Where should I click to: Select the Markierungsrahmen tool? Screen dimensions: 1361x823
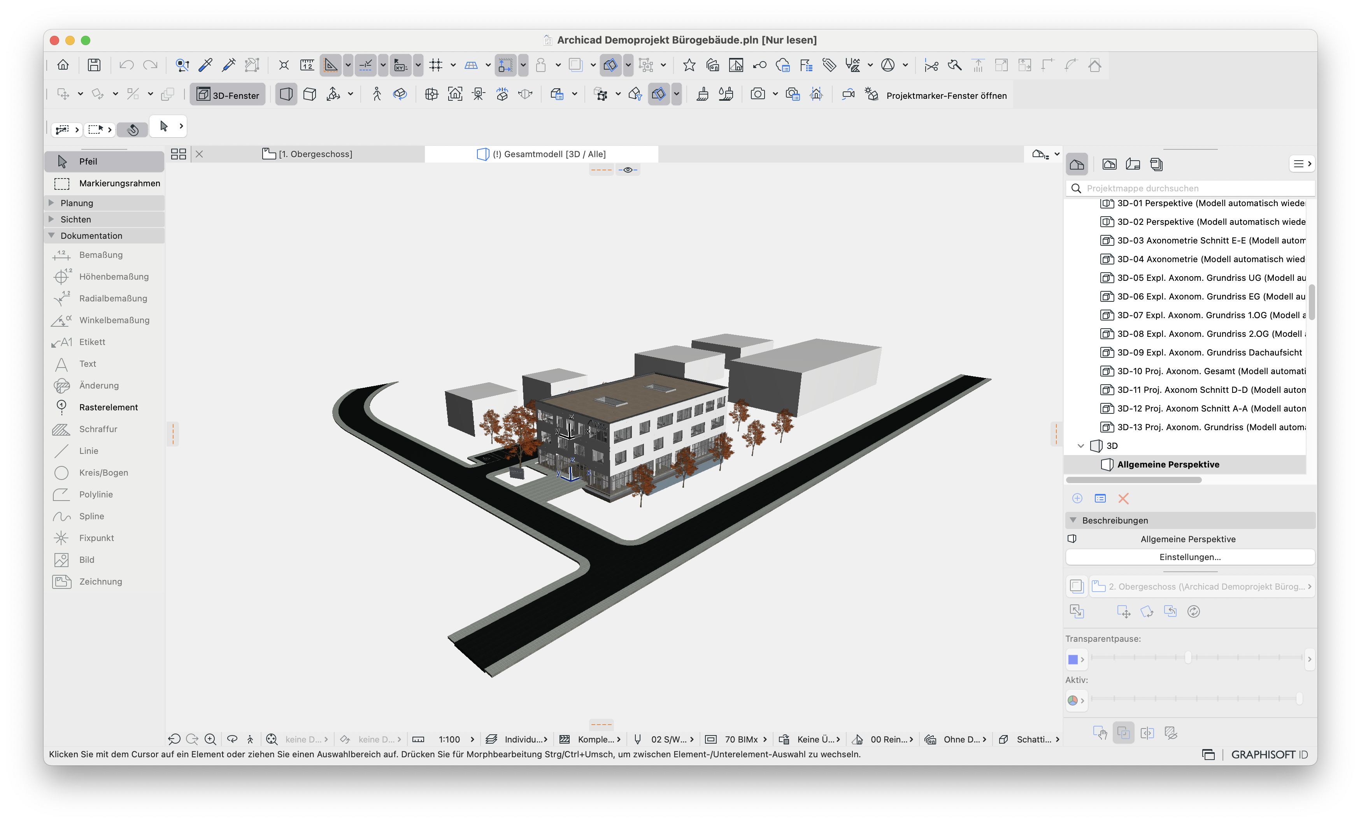[104, 183]
